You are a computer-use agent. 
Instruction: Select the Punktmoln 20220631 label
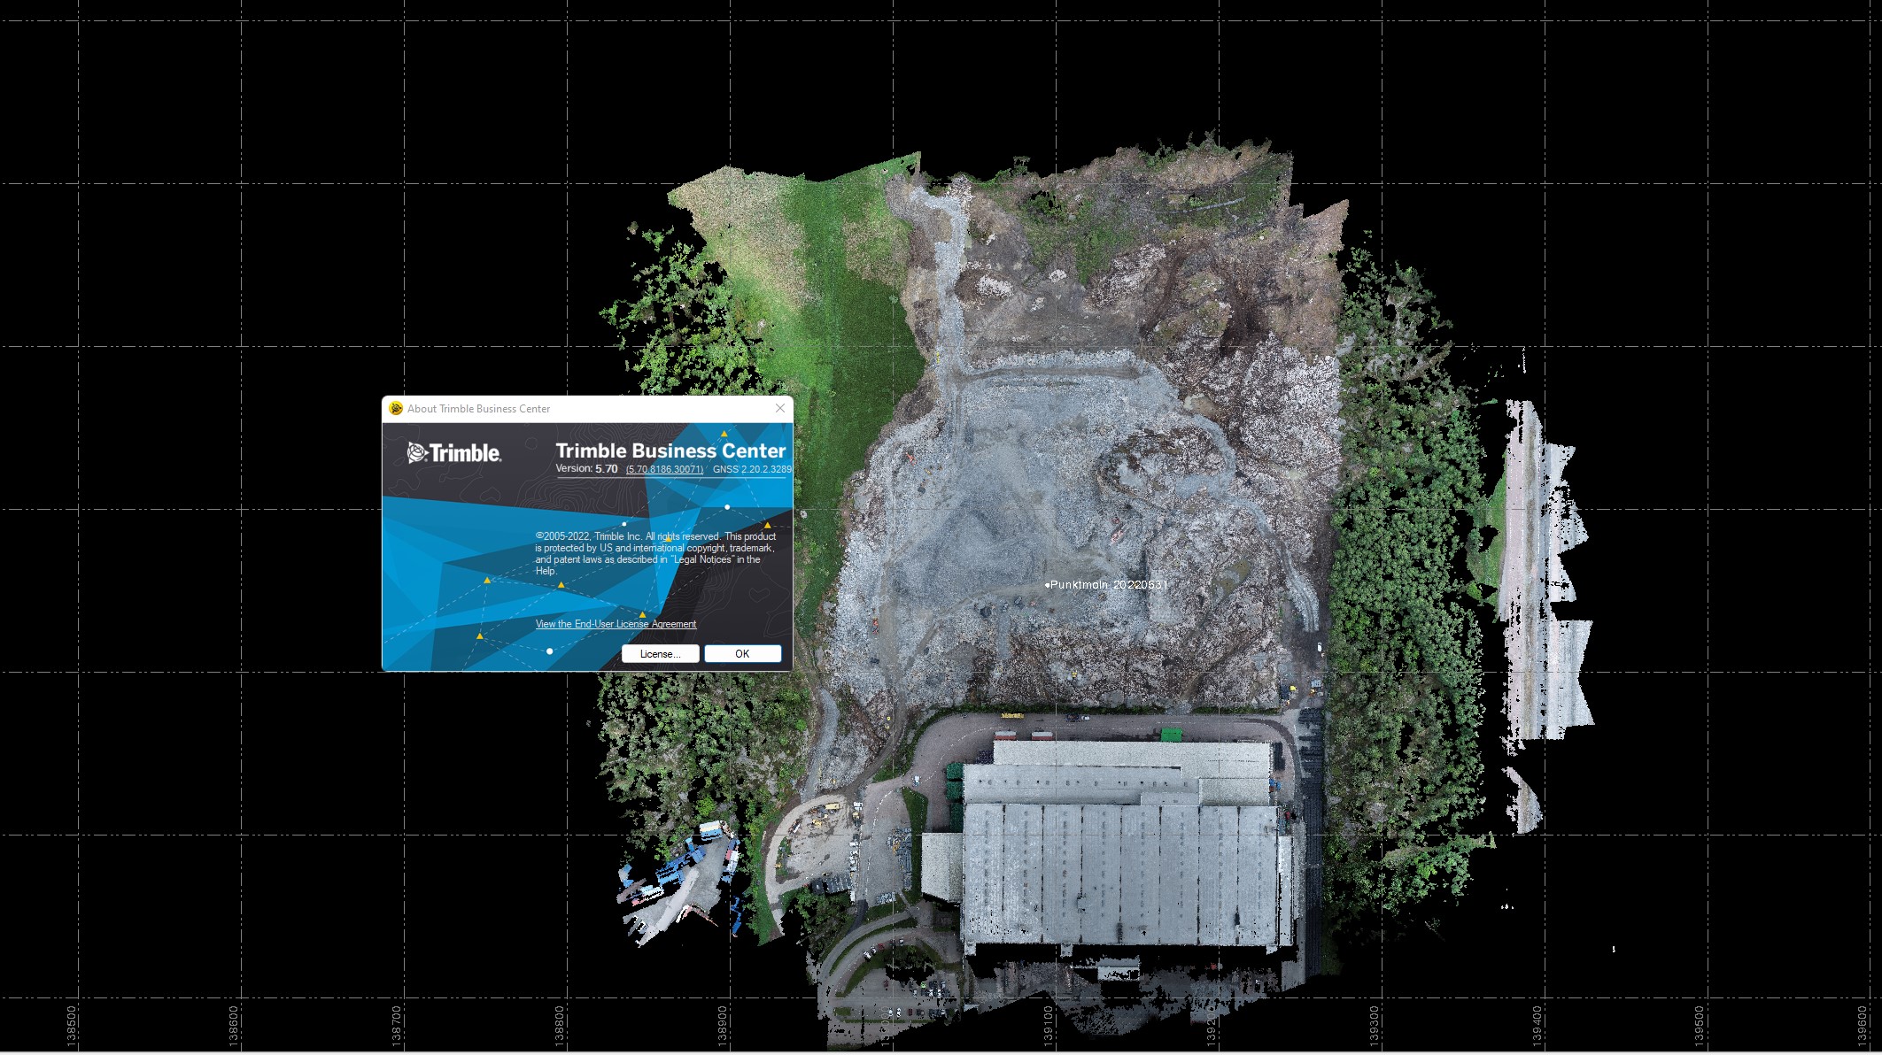1108,585
